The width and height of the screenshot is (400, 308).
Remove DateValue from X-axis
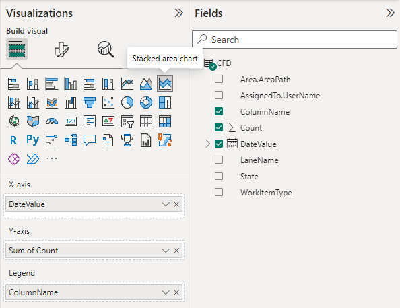pos(176,204)
